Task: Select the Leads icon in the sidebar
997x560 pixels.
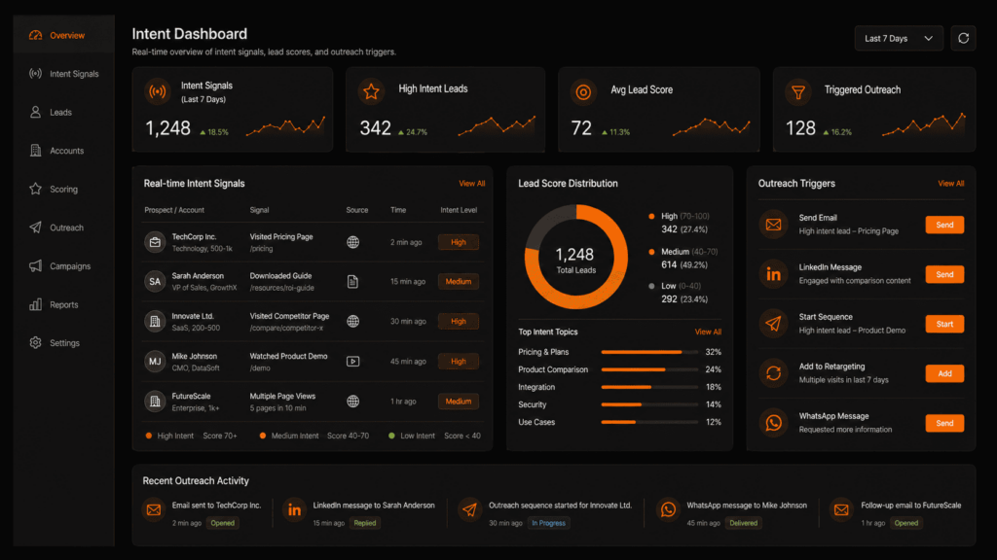Action: point(34,112)
